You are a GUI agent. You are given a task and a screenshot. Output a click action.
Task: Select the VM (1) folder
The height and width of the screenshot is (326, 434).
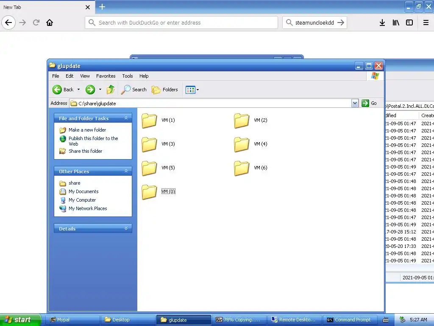coord(159,121)
